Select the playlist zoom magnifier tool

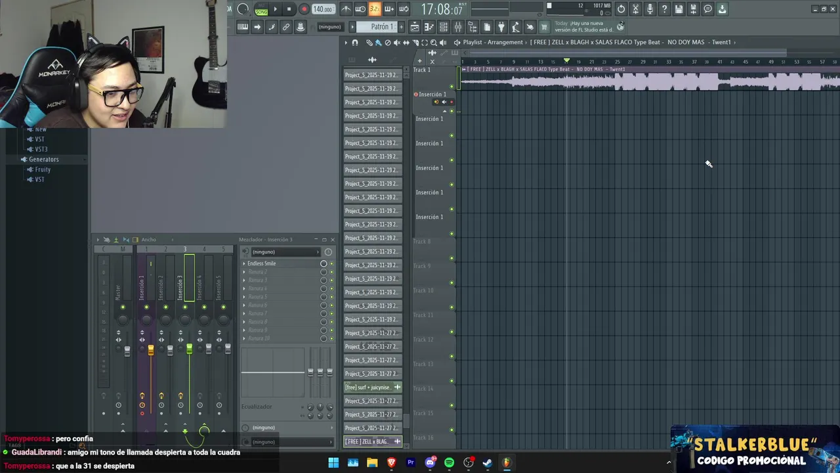(x=434, y=42)
